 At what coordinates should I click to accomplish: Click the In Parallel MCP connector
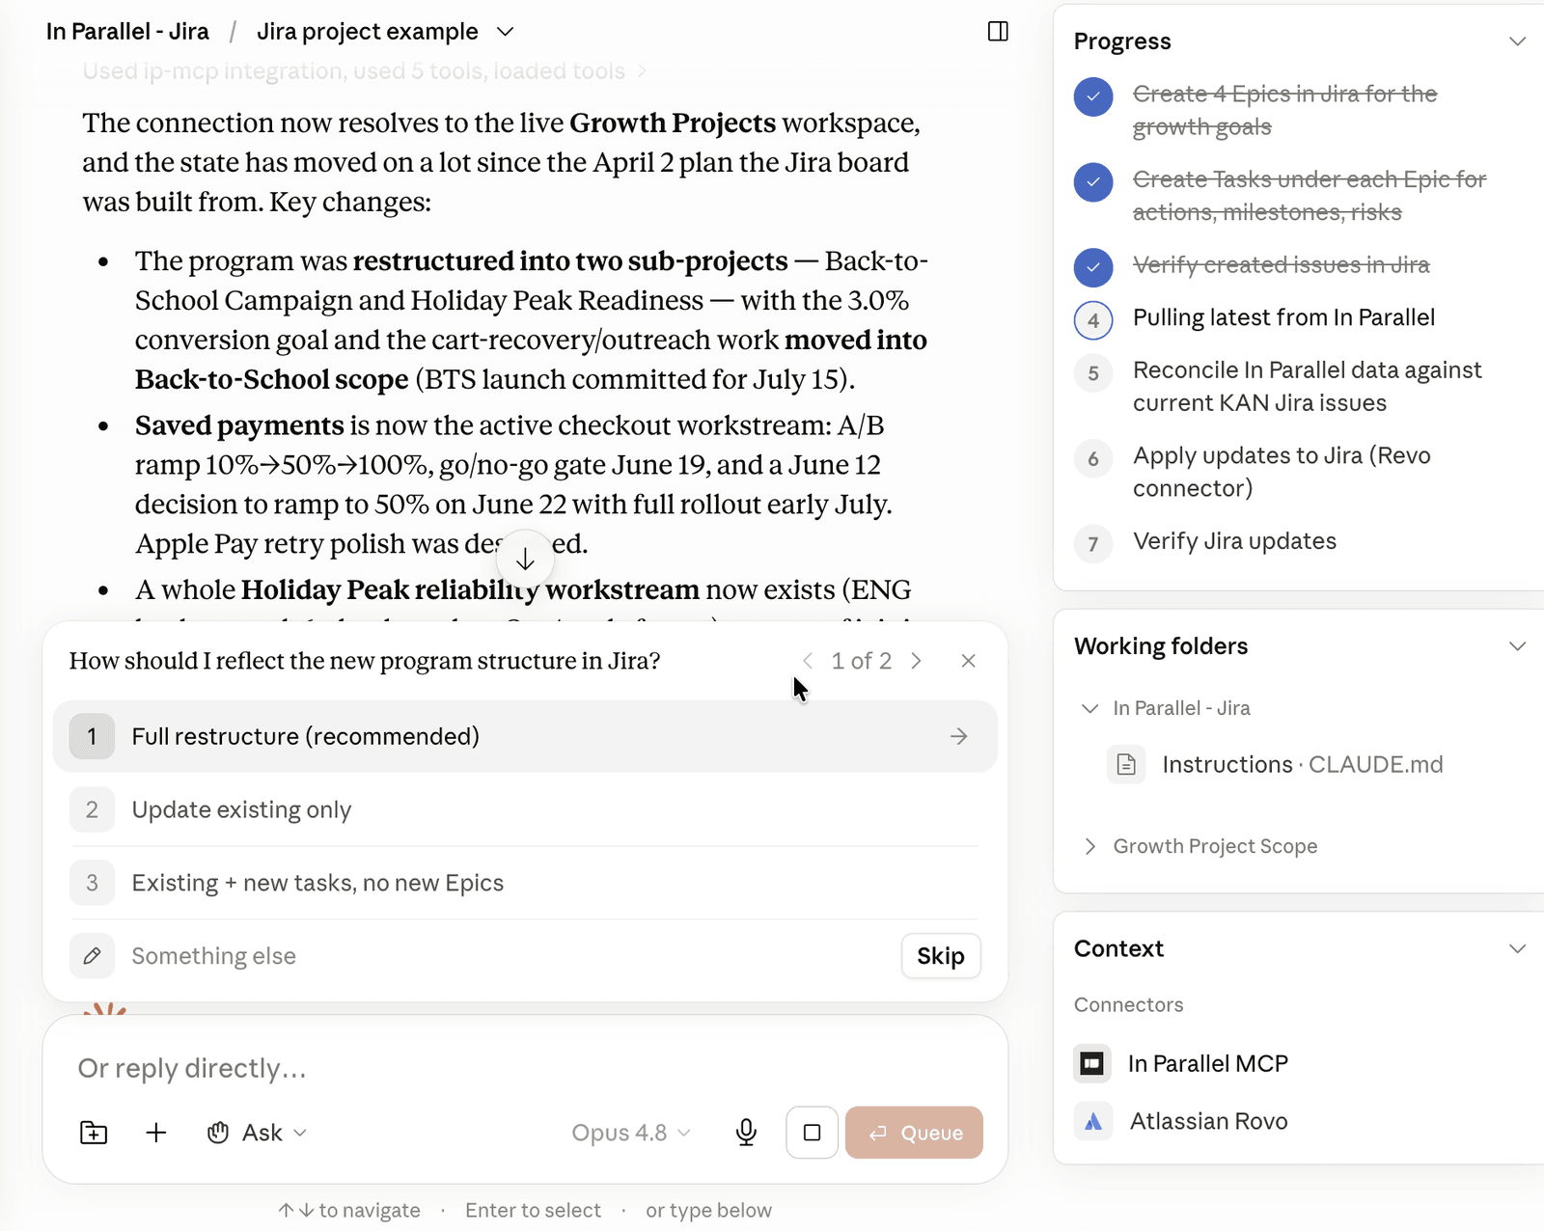(x=1181, y=1063)
